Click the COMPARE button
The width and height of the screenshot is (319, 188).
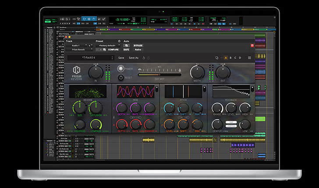coord(113,50)
